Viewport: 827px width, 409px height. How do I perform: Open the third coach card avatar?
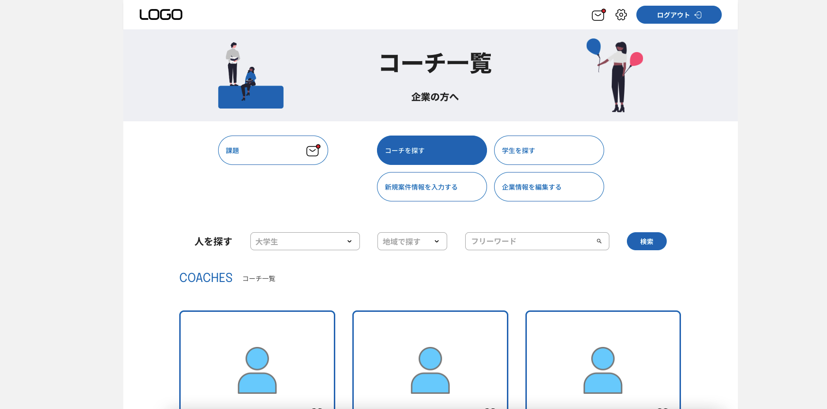603,370
